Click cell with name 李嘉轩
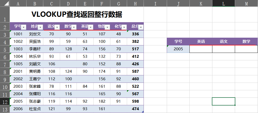Screen dimensions: 258x113 [x=35, y=49]
